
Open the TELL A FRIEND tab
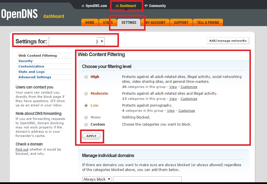click(x=208, y=22)
